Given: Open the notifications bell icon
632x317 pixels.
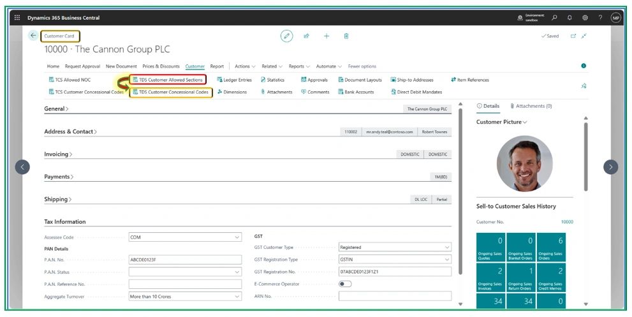Looking at the screenshot, I should pyautogui.click(x=570, y=17).
